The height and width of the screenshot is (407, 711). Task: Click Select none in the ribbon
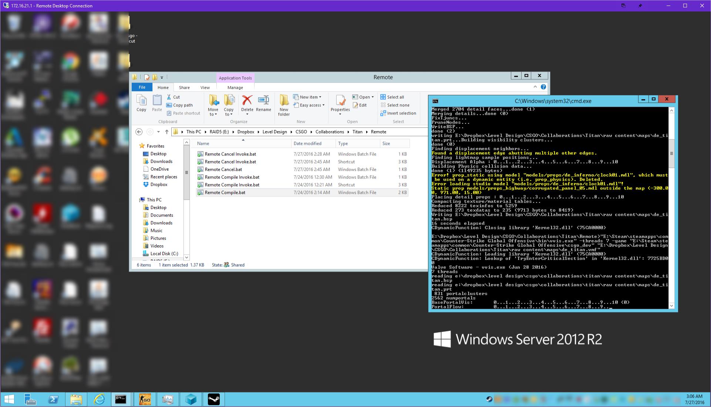tap(395, 105)
